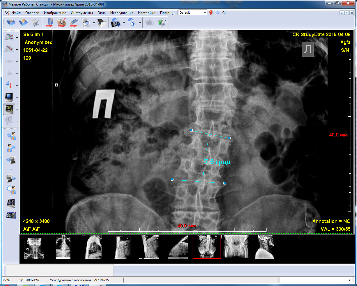Click the W/L = 300/35 overlay text
This screenshot has height=286, width=357.
tap(335, 229)
